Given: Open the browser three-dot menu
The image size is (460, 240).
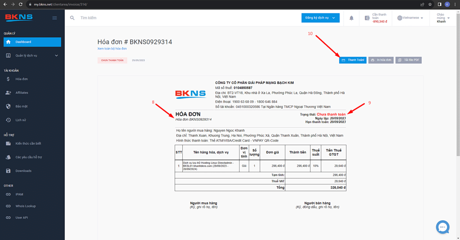Looking at the screenshot, I should (455, 4).
